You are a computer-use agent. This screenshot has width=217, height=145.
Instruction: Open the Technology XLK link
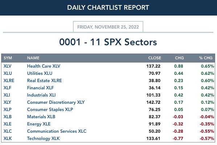point(43,138)
